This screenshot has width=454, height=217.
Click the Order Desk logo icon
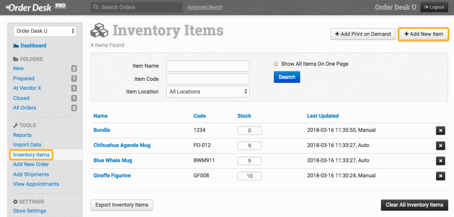pyautogui.click(x=9, y=7)
